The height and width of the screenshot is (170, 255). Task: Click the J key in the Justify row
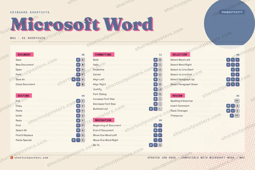coord(160,89)
